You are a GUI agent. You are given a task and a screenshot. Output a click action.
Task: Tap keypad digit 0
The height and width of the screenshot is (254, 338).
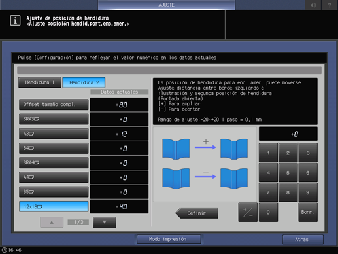[268, 212]
